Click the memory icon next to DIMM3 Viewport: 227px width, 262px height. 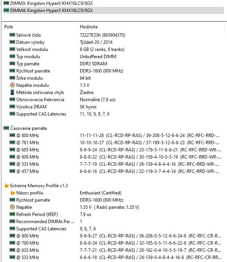[x=6, y=3]
